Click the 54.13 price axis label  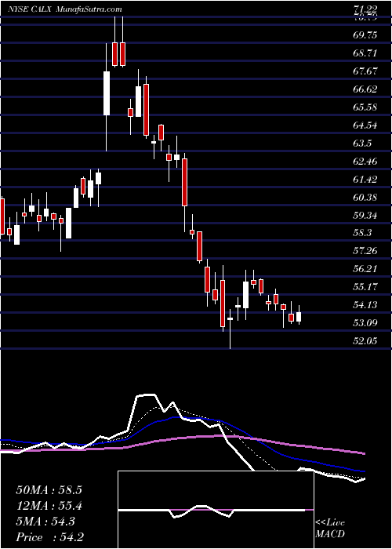(x=365, y=305)
